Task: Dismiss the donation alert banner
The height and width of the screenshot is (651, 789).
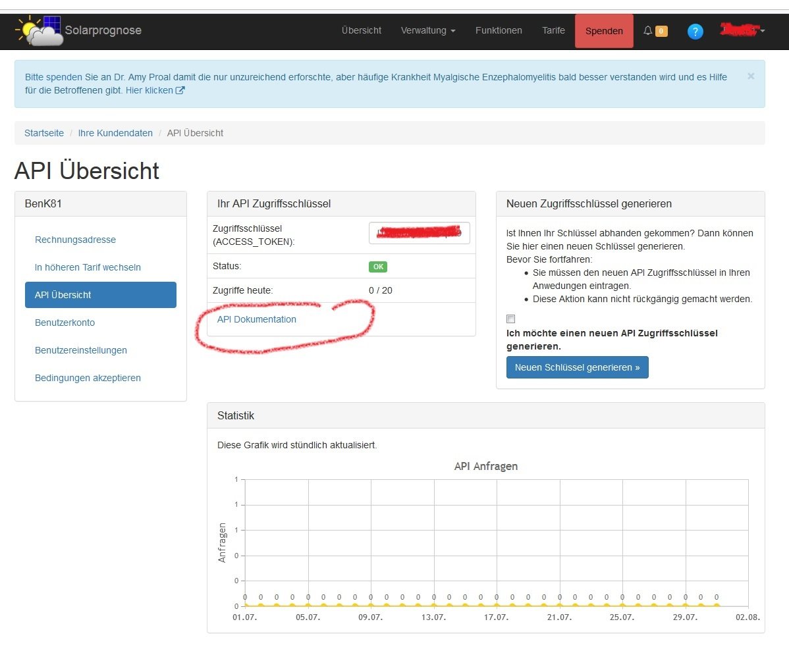Action: coord(751,76)
